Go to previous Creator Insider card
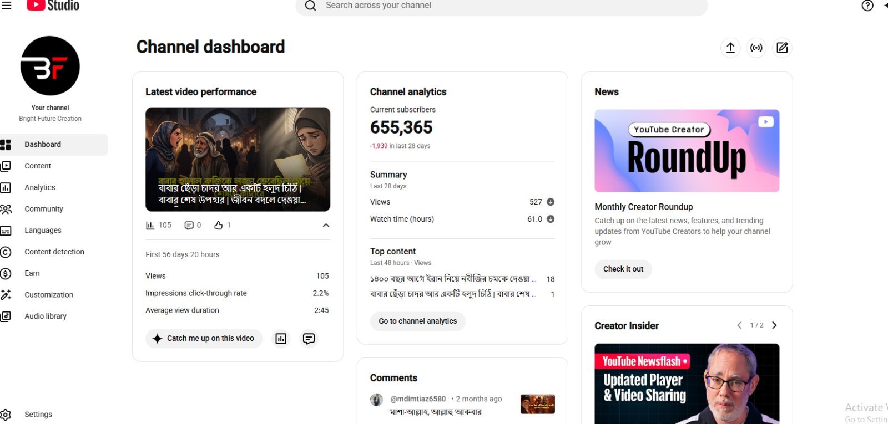 pos(739,325)
